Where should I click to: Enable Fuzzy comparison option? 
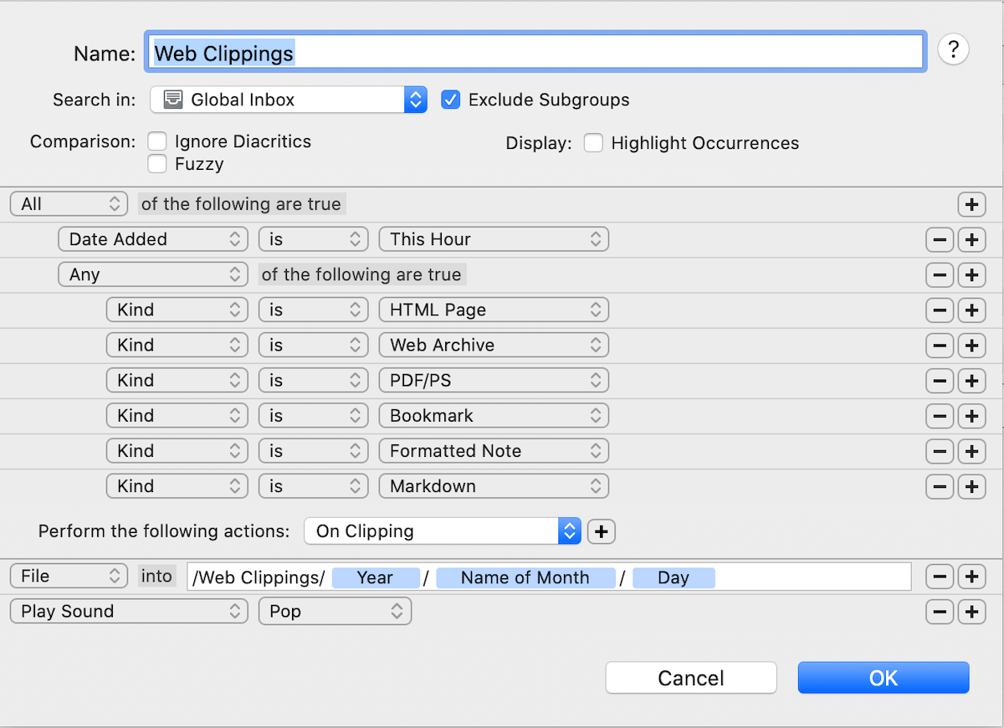(x=156, y=164)
